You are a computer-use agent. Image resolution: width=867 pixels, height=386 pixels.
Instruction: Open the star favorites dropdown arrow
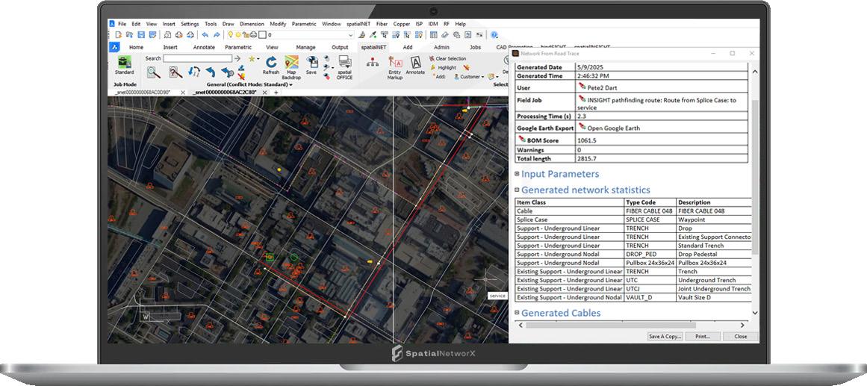[259, 59]
